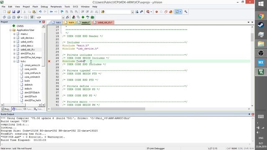Toggle the window layout toolbar icon

(x=177, y=12)
